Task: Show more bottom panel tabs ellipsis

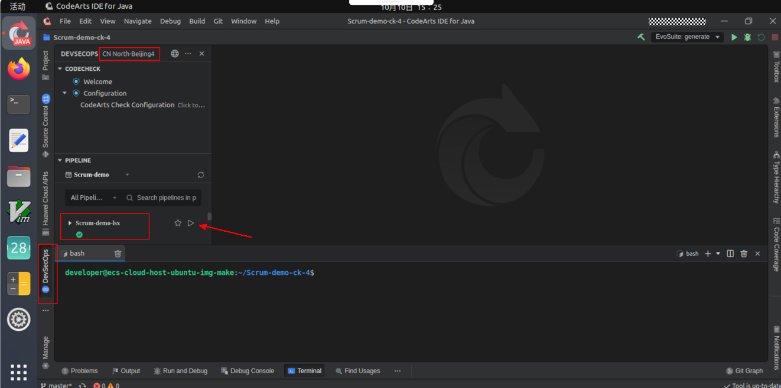Action: click(398, 371)
